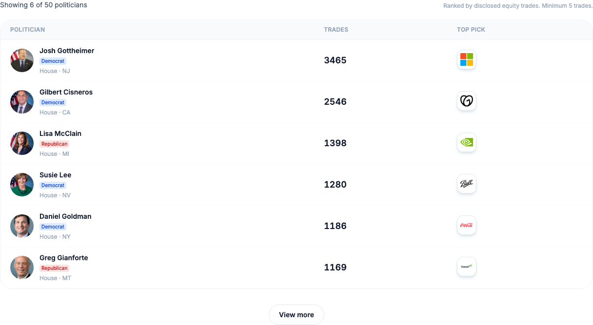Sort by the Trades column header
Image resolution: width=593 pixels, height=325 pixels.
336,30
